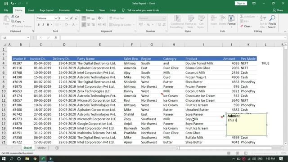Click the Sign in button
This screenshot has height=162, width=288.
pos(241,3)
